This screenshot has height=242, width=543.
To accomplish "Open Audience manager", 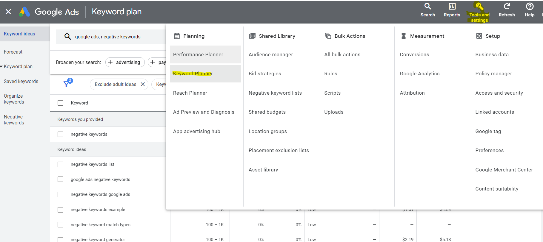I will [271, 54].
